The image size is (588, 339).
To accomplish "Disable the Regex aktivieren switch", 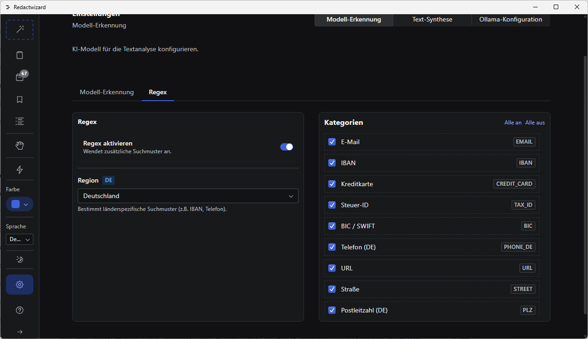I will click(287, 147).
